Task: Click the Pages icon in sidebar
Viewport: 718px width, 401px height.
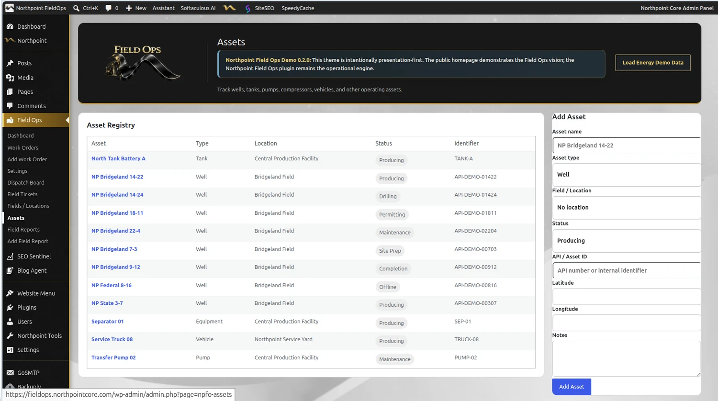Action: [x=10, y=92]
